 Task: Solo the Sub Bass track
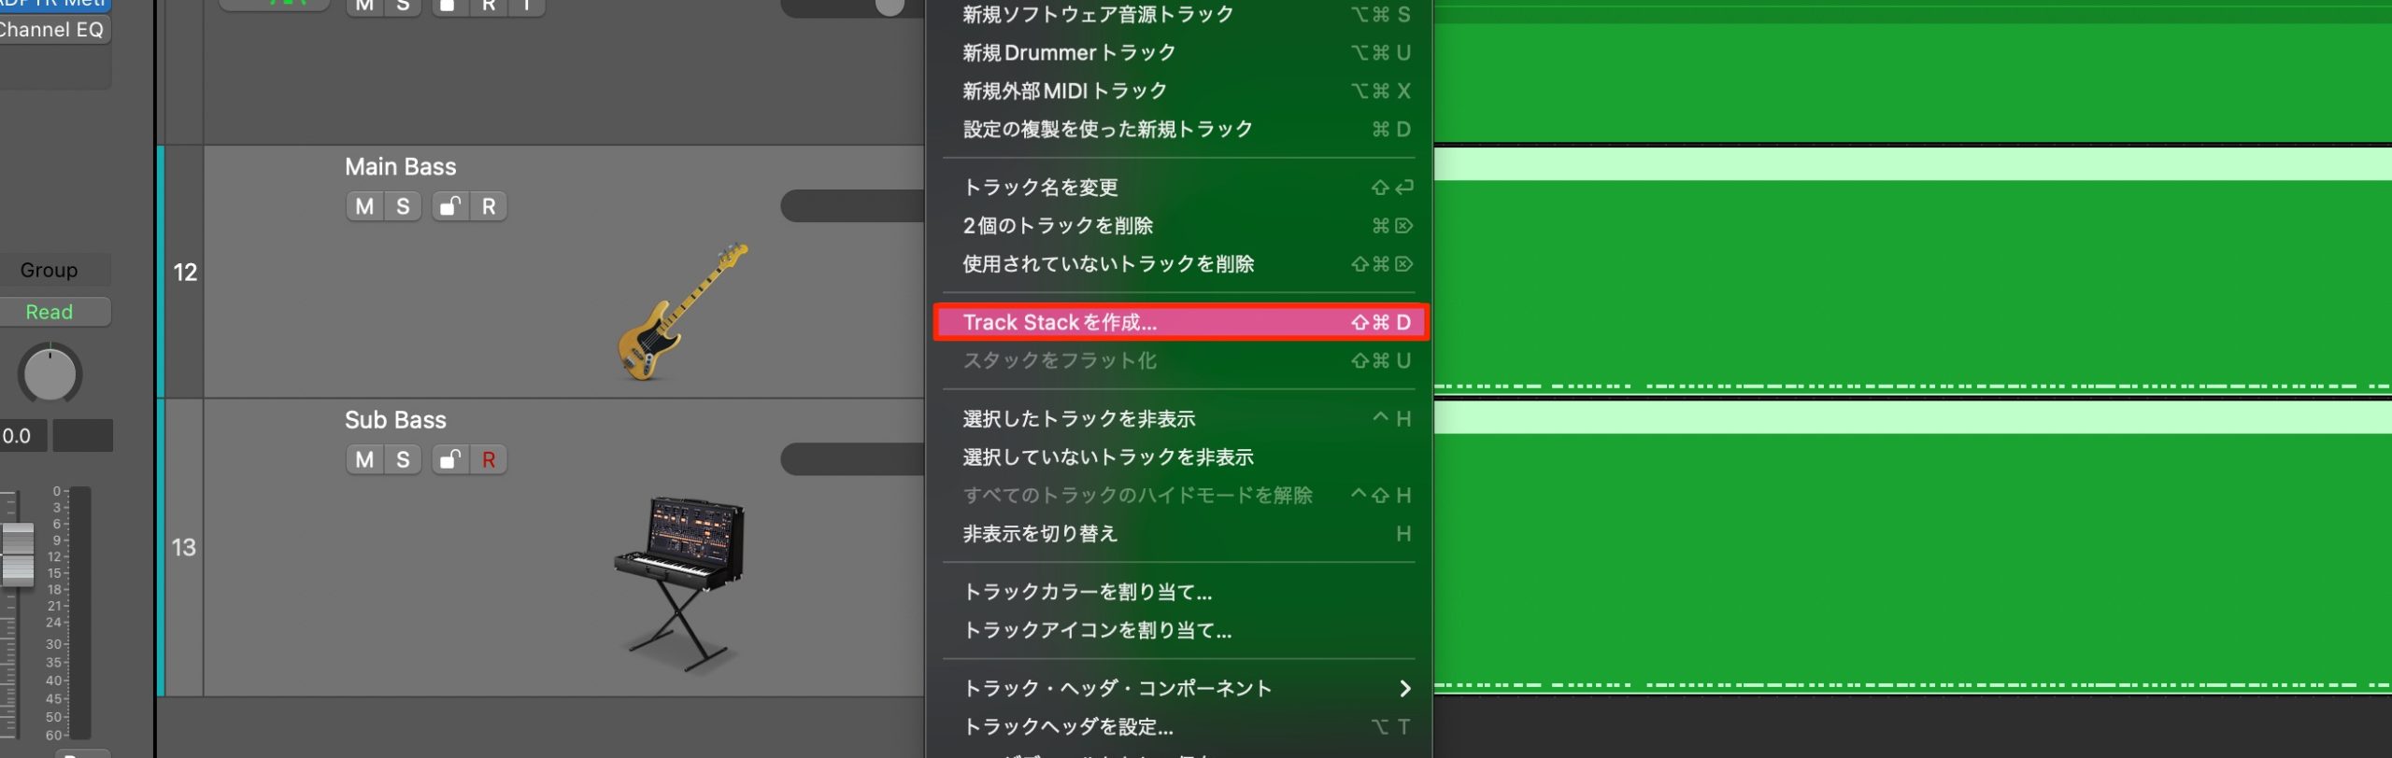[403, 459]
